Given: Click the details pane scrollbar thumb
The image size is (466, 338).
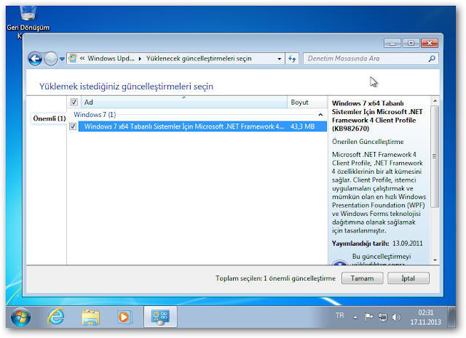Looking at the screenshot, I should point(435,156).
